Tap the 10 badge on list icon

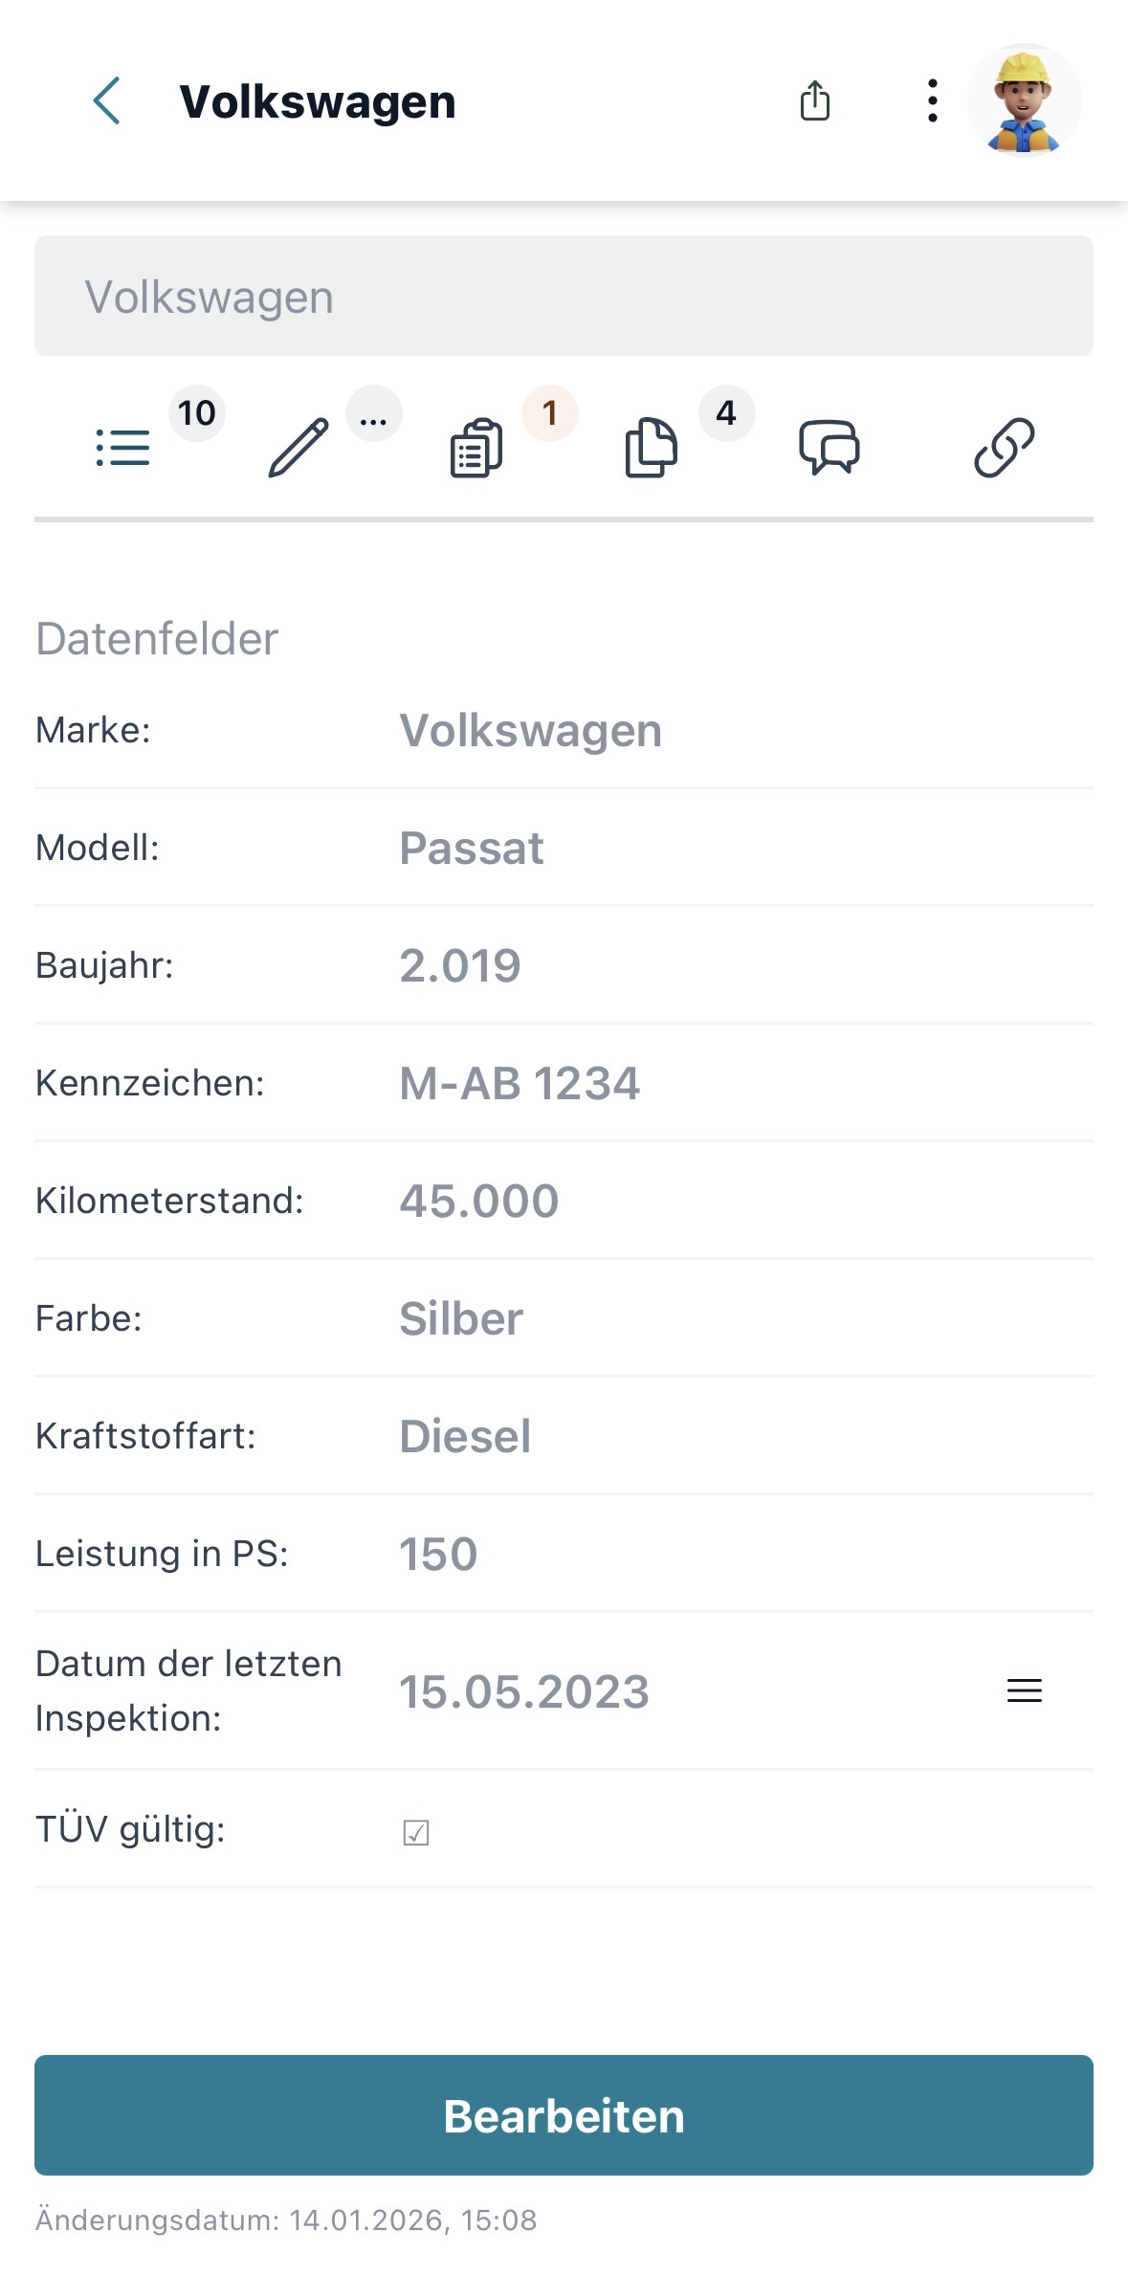pos(197,413)
